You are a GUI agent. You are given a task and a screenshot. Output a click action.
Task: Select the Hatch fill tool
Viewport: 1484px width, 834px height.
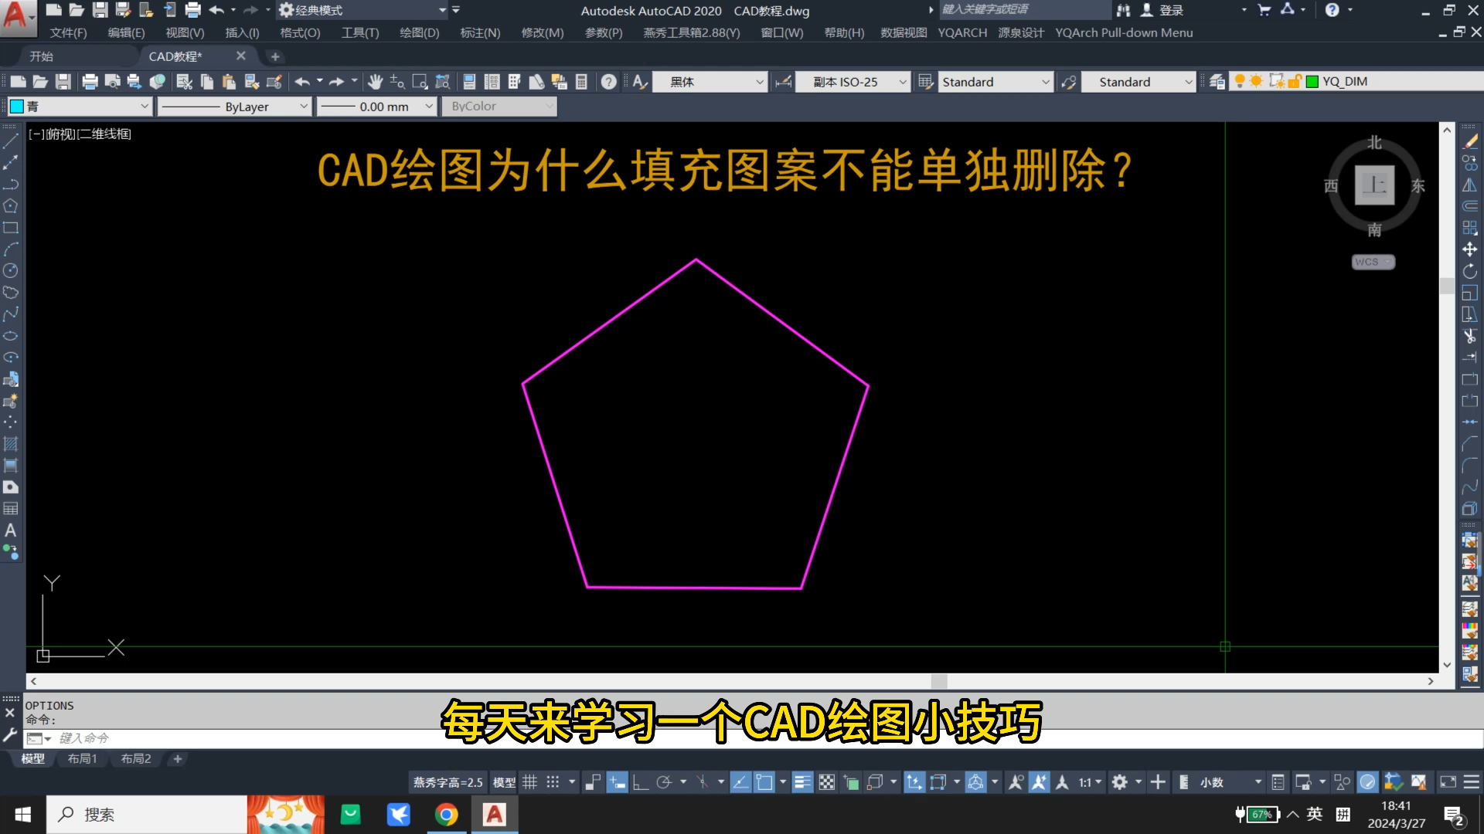click(11, 444)
